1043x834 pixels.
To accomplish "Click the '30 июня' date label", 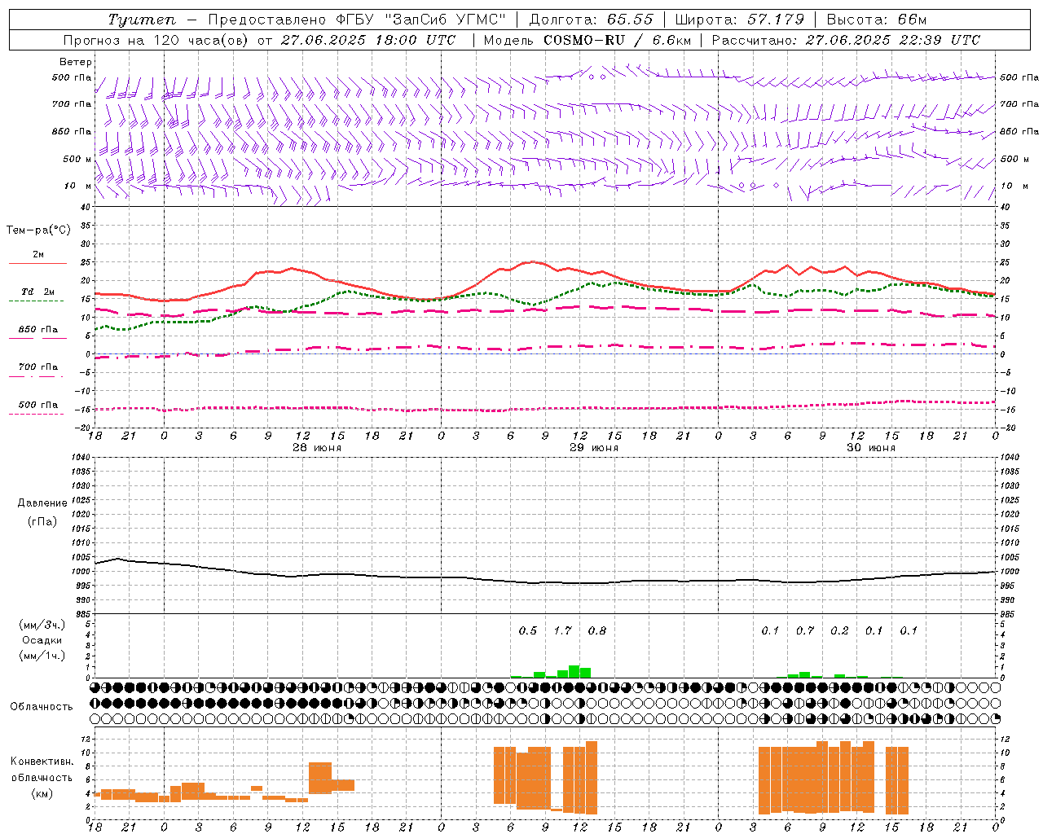I will tap(871, 448).
